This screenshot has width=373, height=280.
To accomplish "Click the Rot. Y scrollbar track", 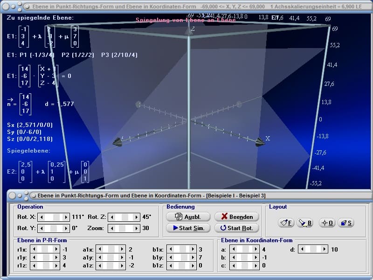I will click(x=54, y=228).
